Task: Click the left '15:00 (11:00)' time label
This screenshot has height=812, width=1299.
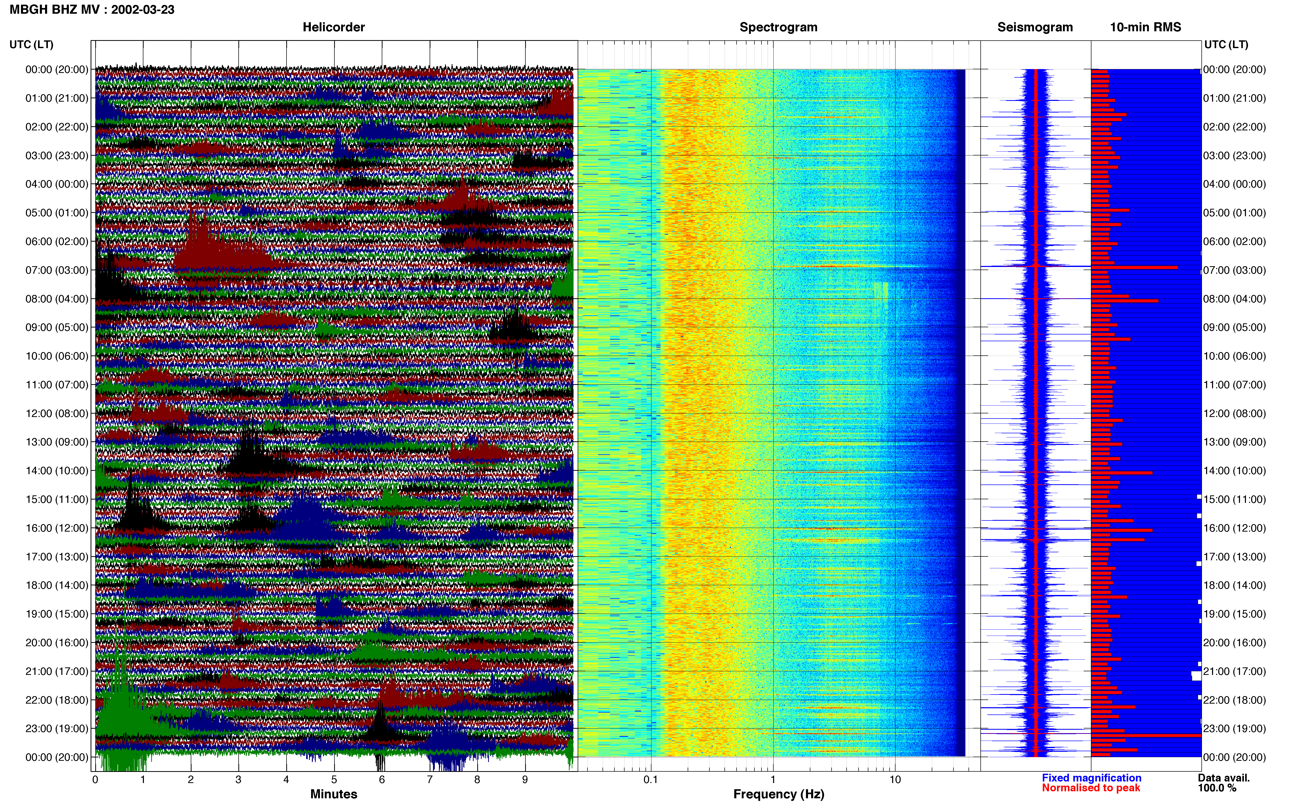Action: (x=57, y=500)
